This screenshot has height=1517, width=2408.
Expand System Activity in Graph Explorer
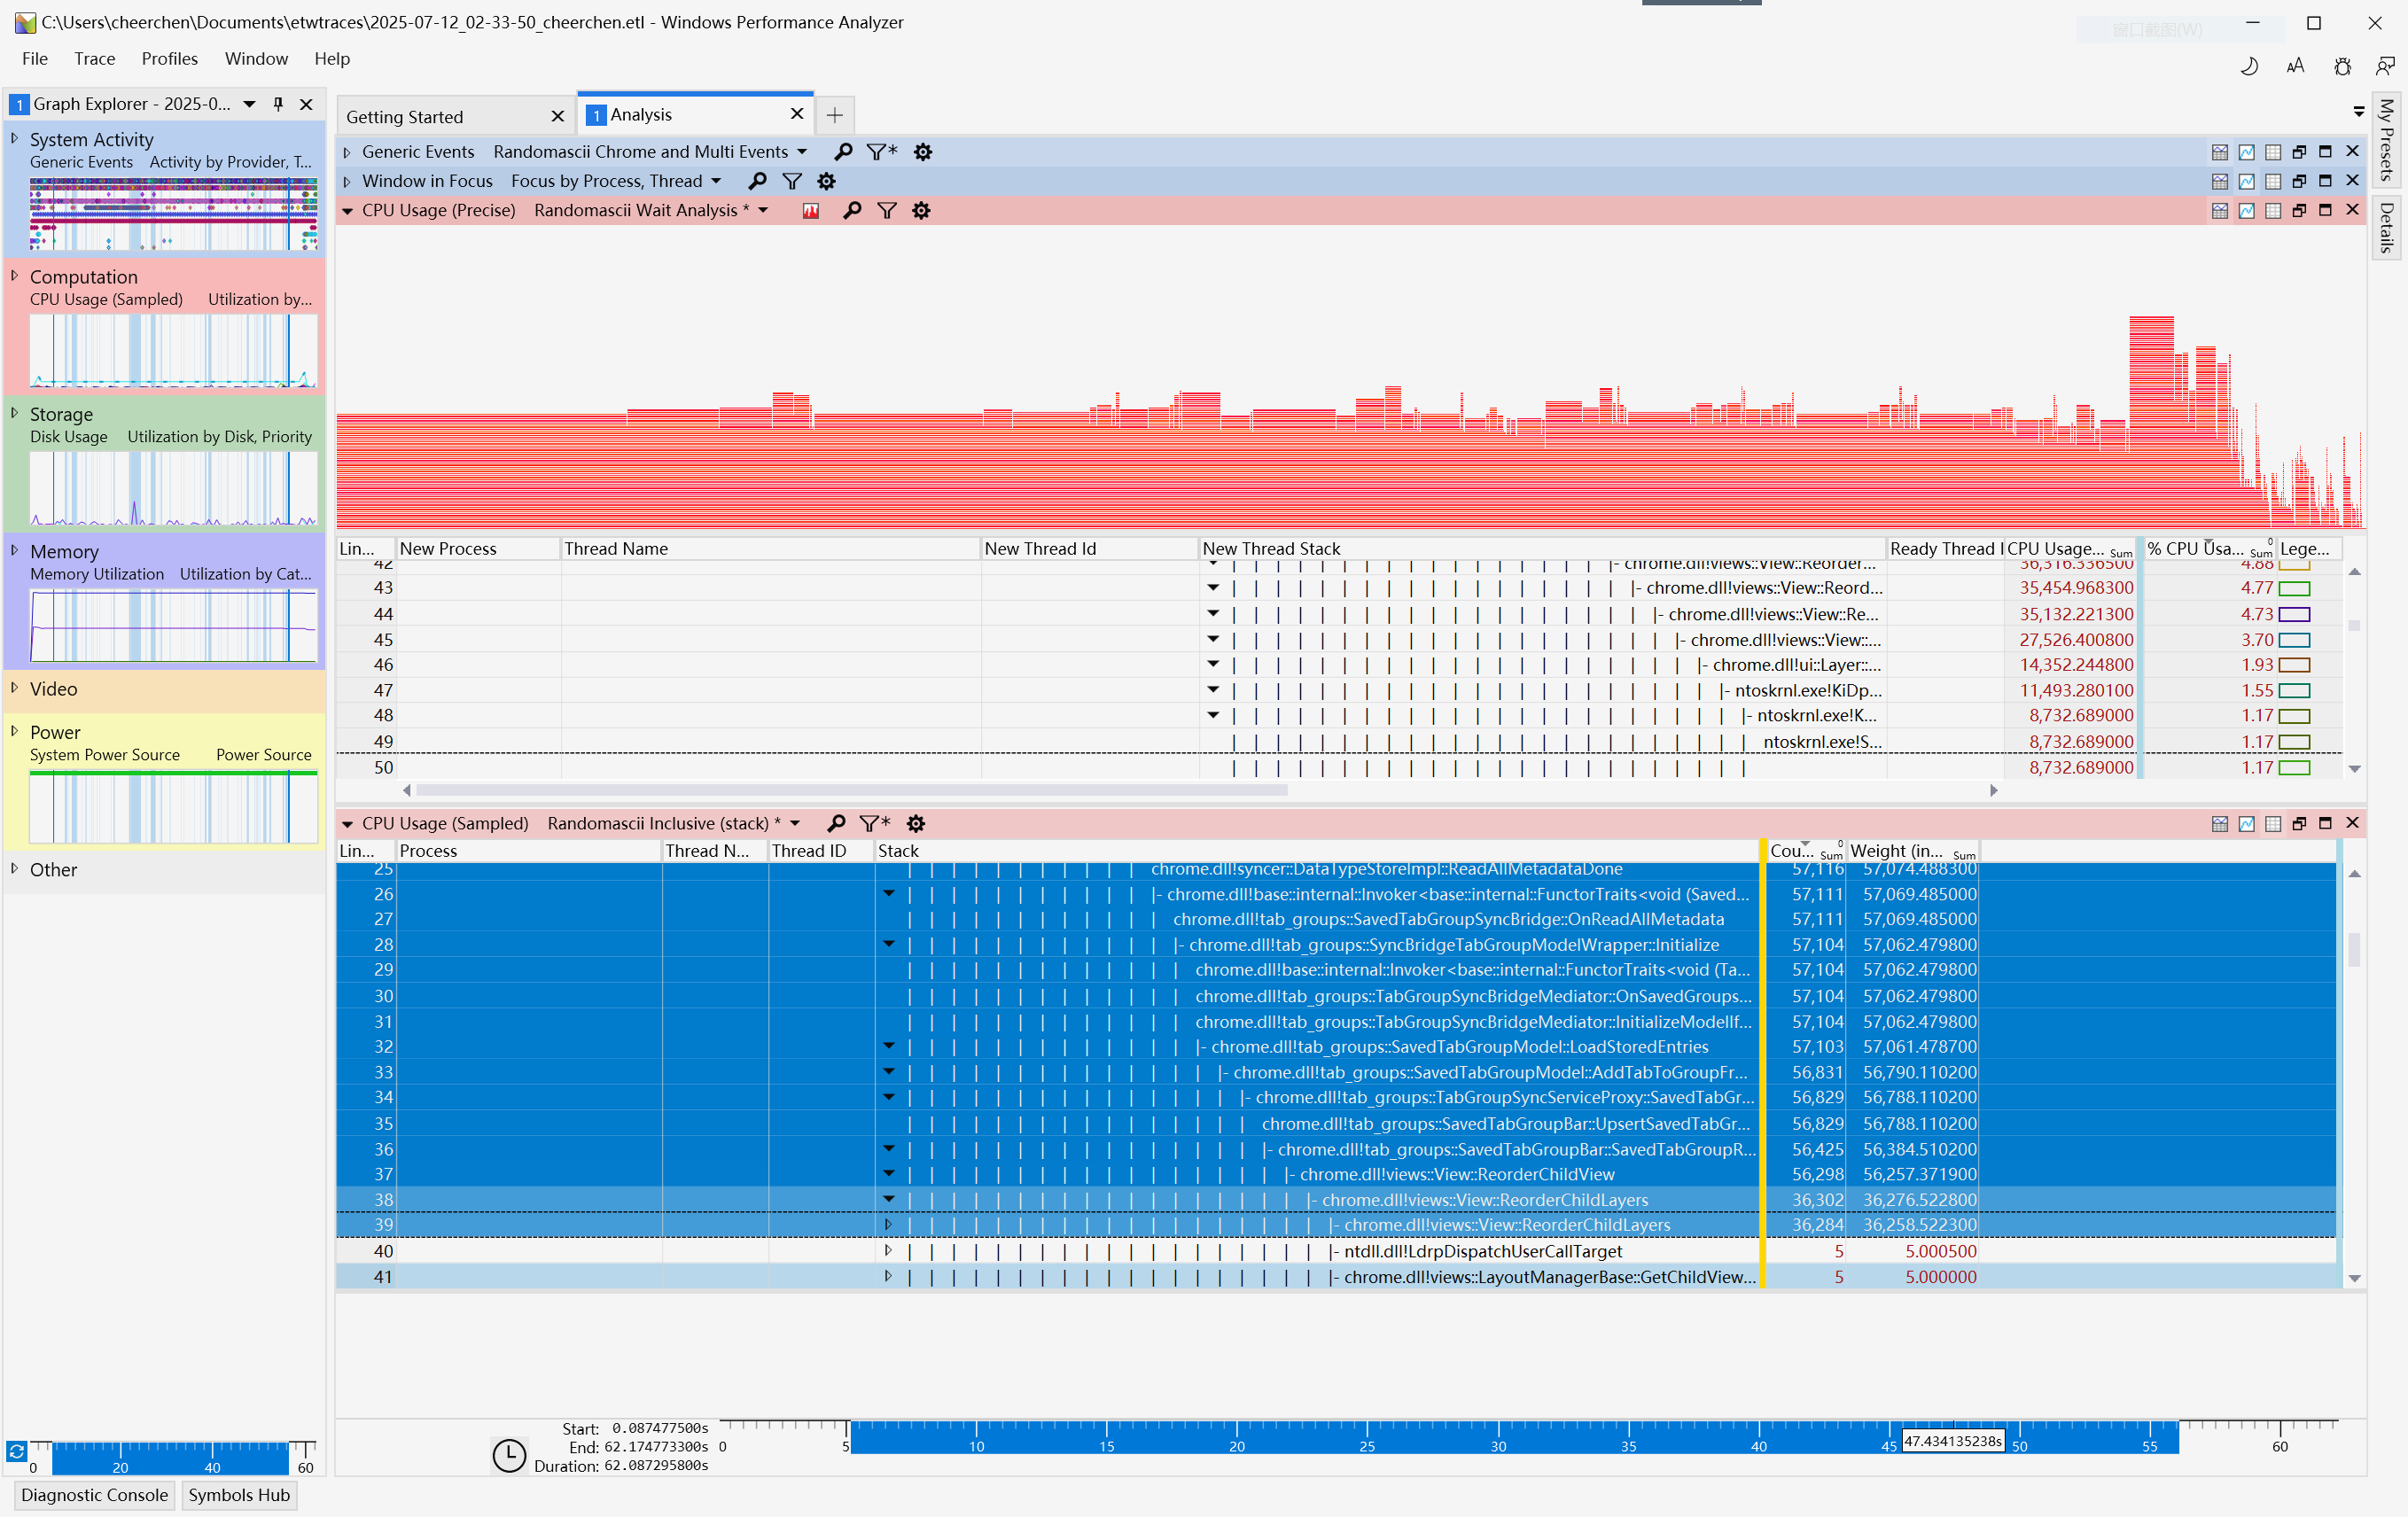[14, 138]
